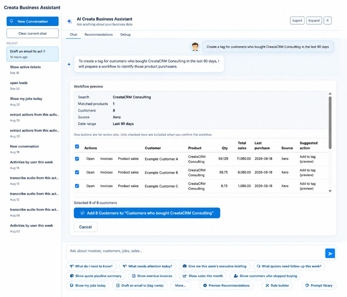Click the checkmark icon on the Add 8 Customers button
Viewport: 347px width, 297px height.
[x=82, y=213]
